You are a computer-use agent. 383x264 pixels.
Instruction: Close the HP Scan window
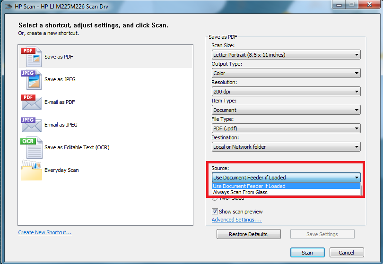pos(369,4)
